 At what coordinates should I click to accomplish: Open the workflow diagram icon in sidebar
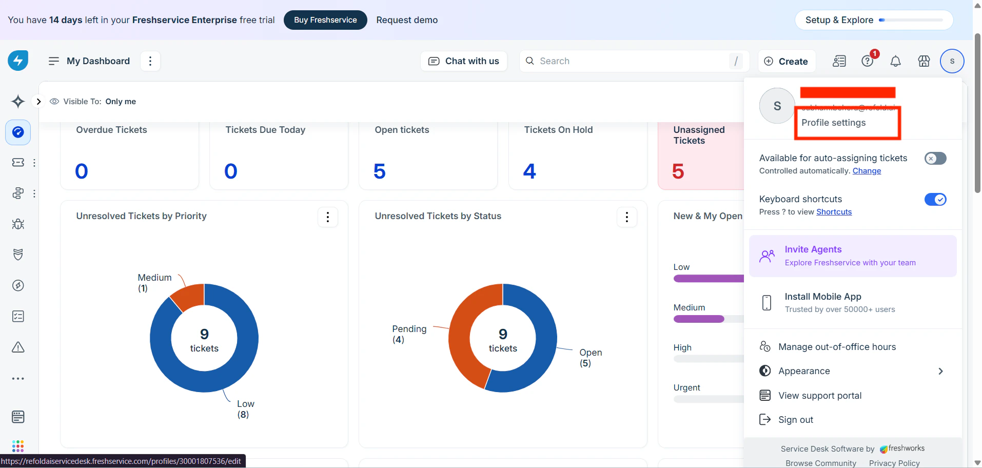click(18, 193)
